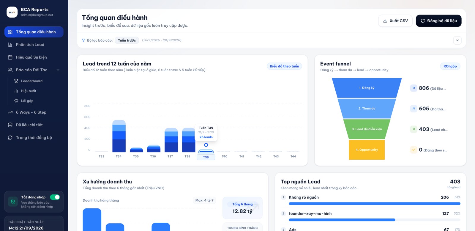Image resolution: width=475 pixels, height=231 pixels.
Task: Click the T36 bar in lead chart
Action: point(154,148)
